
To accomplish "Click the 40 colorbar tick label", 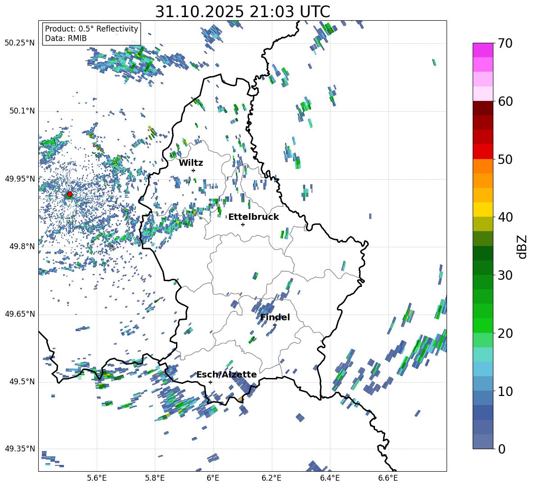I will pyautogui.click(x=505, y=217).
